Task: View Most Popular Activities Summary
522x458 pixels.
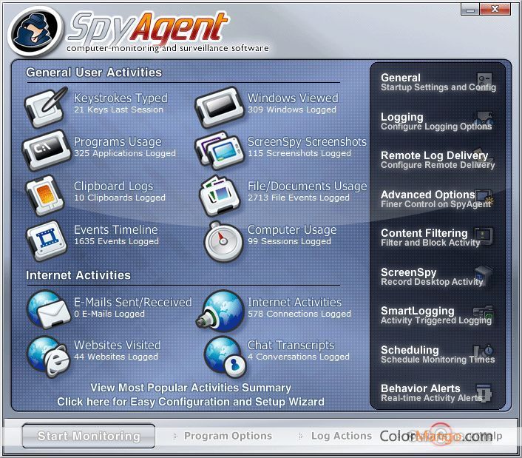Action: (x=191, y=388)
